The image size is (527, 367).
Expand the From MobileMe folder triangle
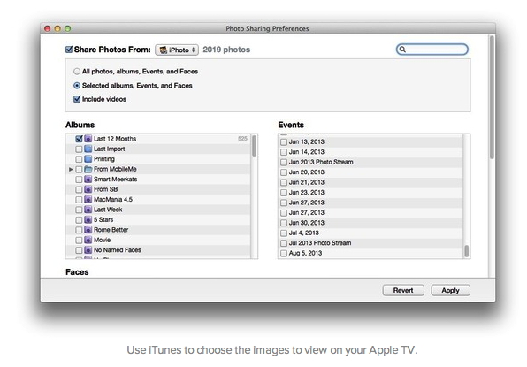[x=71, y=169]
